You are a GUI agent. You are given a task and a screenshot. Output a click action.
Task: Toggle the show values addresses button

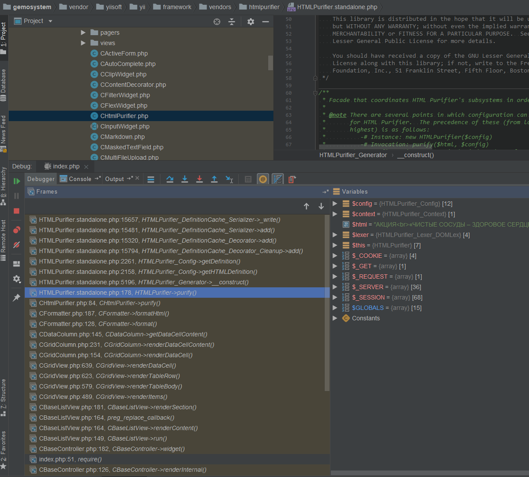[x=263, y=179]
